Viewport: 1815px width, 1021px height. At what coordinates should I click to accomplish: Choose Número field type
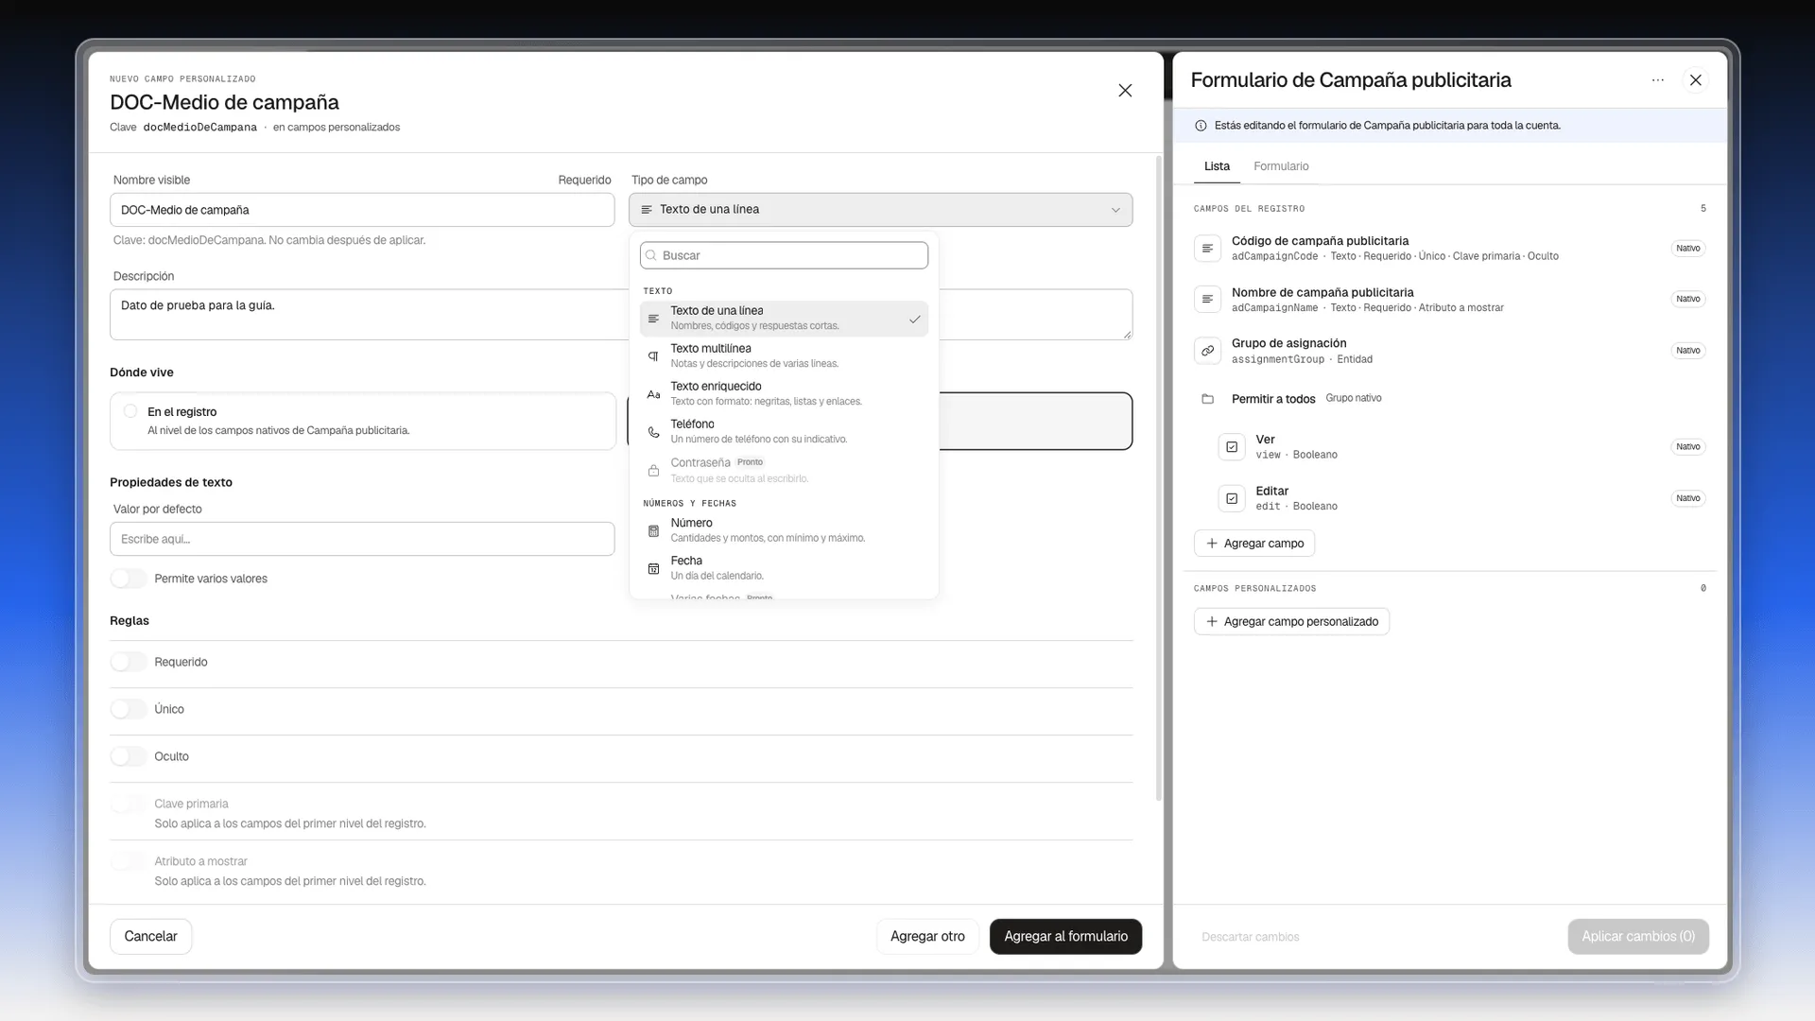(x=784, y=530)
